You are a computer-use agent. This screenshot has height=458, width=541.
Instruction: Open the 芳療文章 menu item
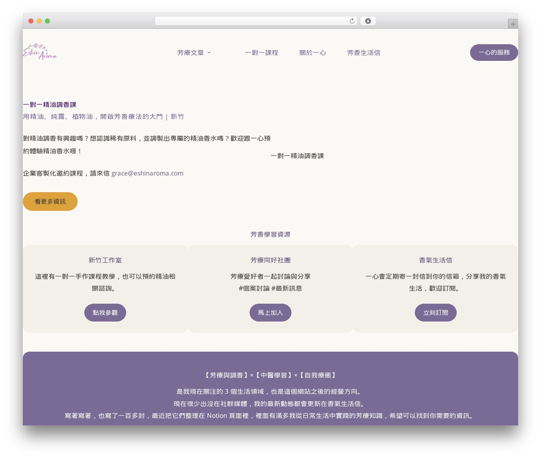tap(191, 53)
